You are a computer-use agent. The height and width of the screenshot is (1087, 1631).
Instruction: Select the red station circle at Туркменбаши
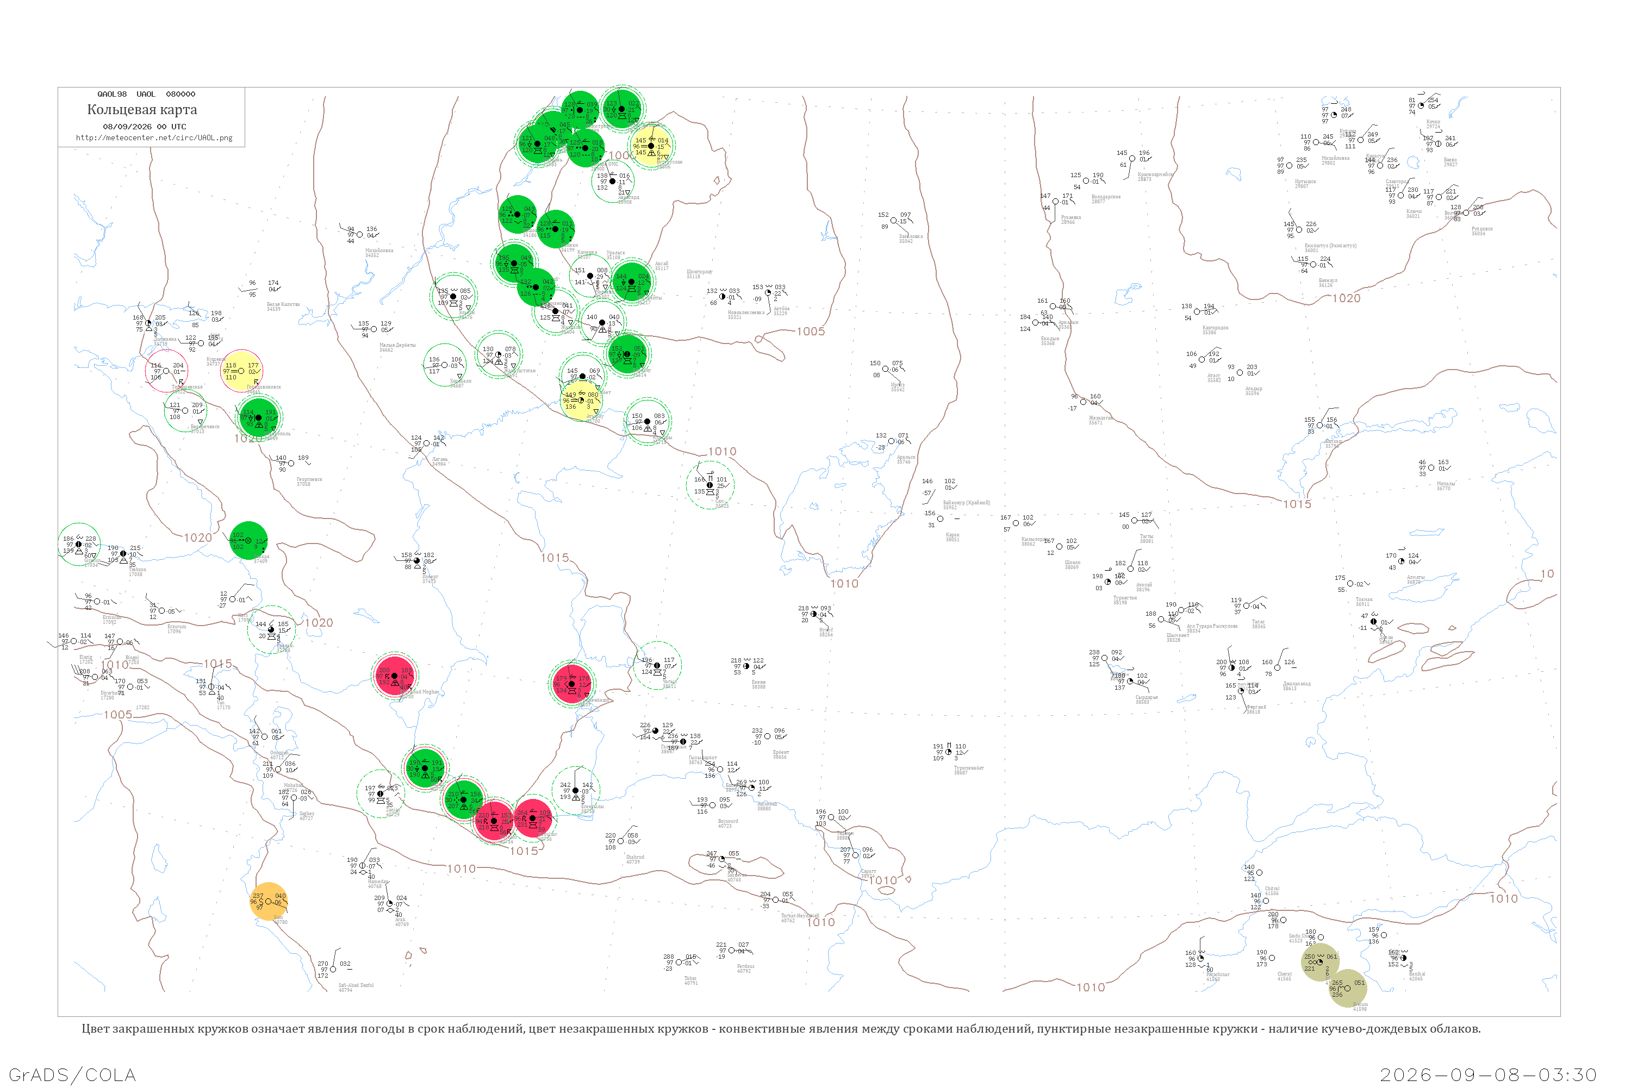coord(572,684)
